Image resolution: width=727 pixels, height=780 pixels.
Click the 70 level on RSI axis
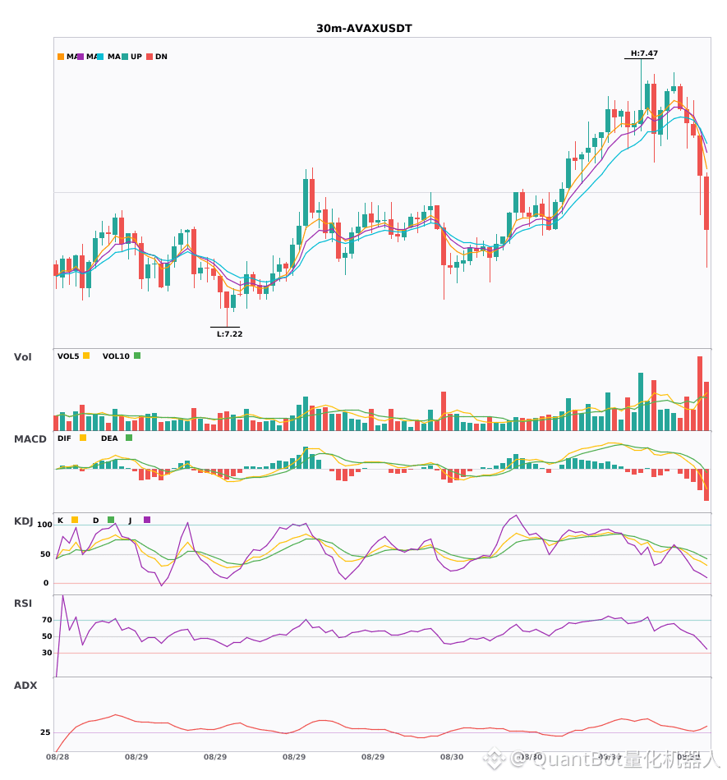click(47, 619)
